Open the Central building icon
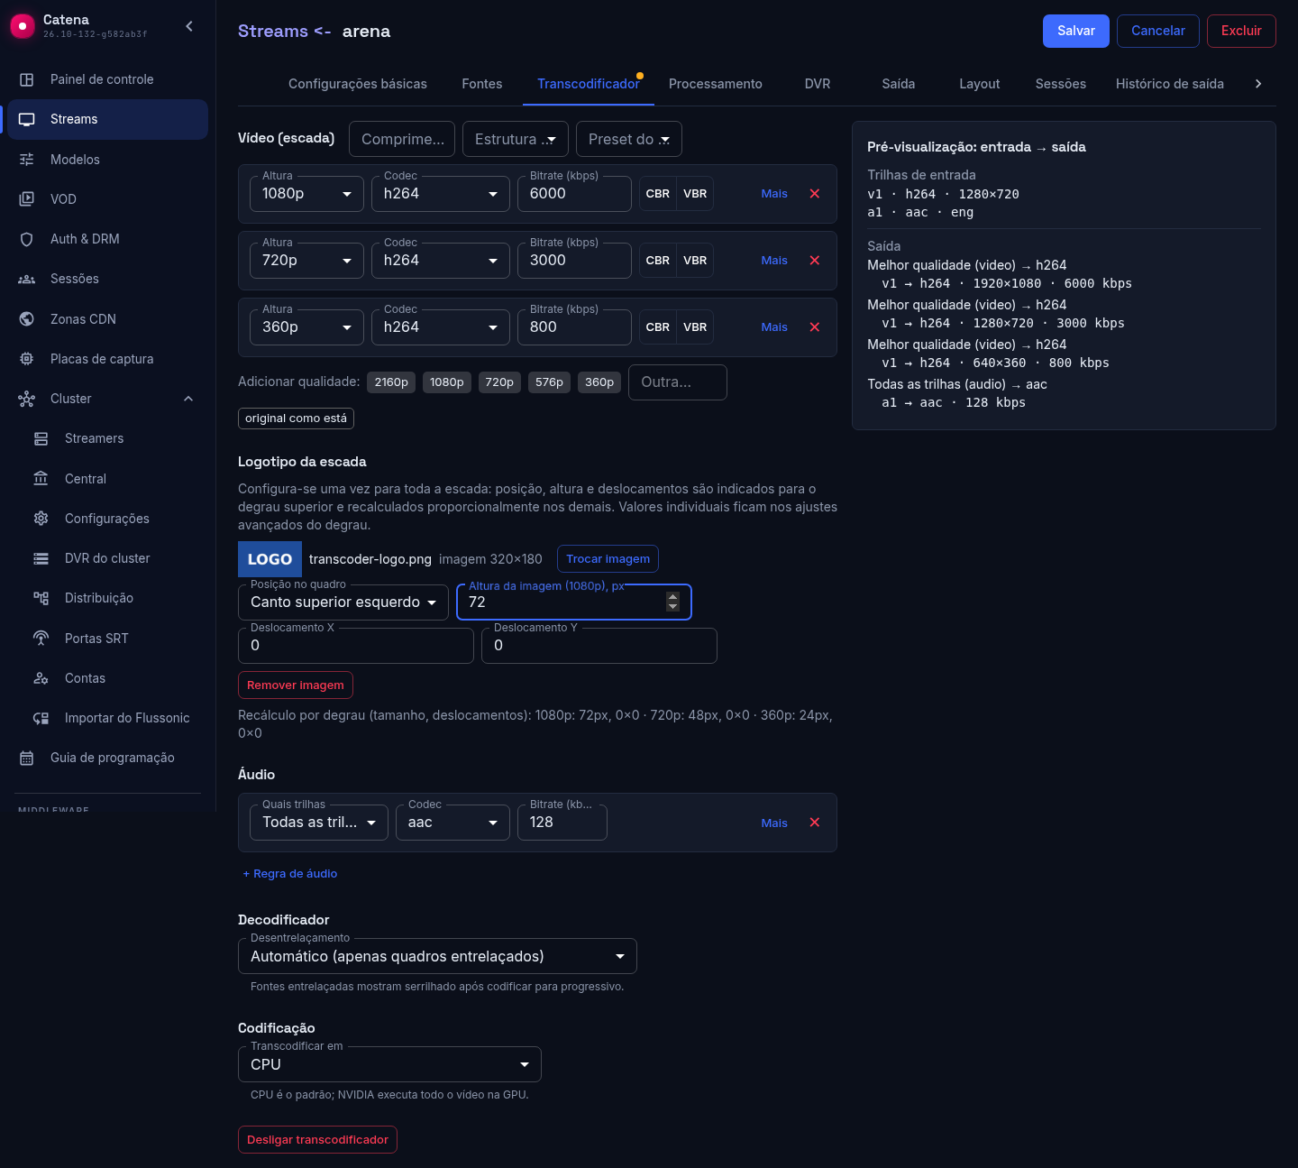 41,479
